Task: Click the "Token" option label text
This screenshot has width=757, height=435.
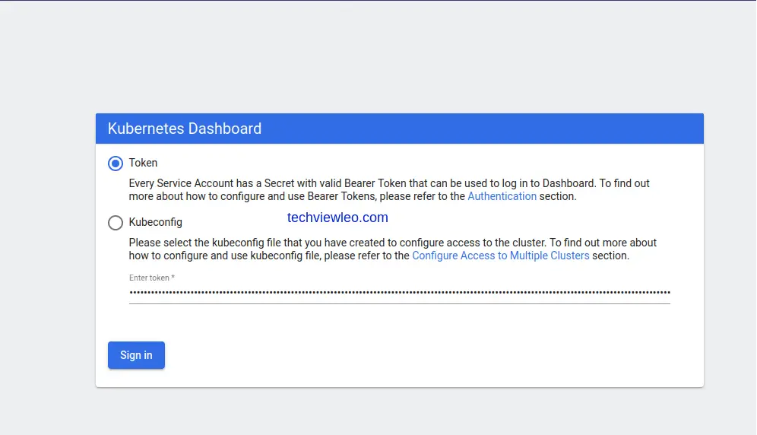Action: [143, 163]
